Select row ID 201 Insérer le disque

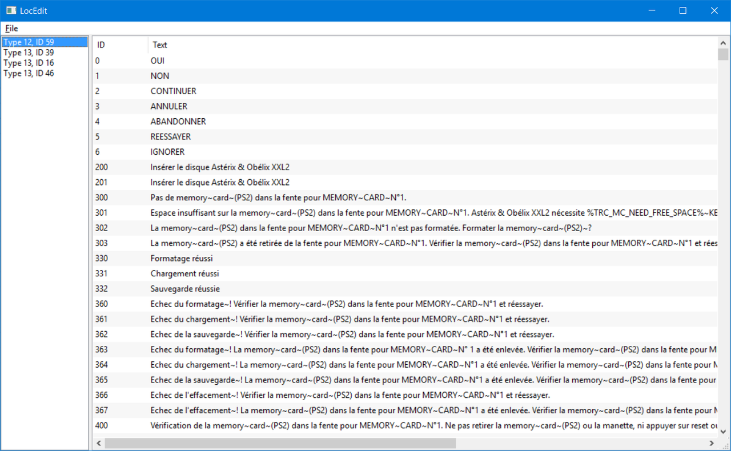tap(405, 183)
